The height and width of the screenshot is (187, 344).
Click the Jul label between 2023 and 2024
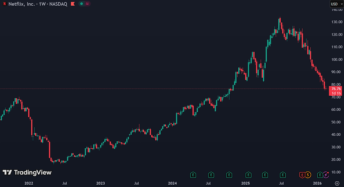coord(136,183)
